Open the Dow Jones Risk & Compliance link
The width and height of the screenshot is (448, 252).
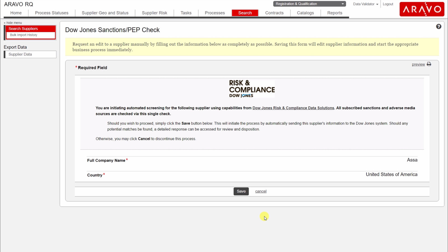point(293,108)
